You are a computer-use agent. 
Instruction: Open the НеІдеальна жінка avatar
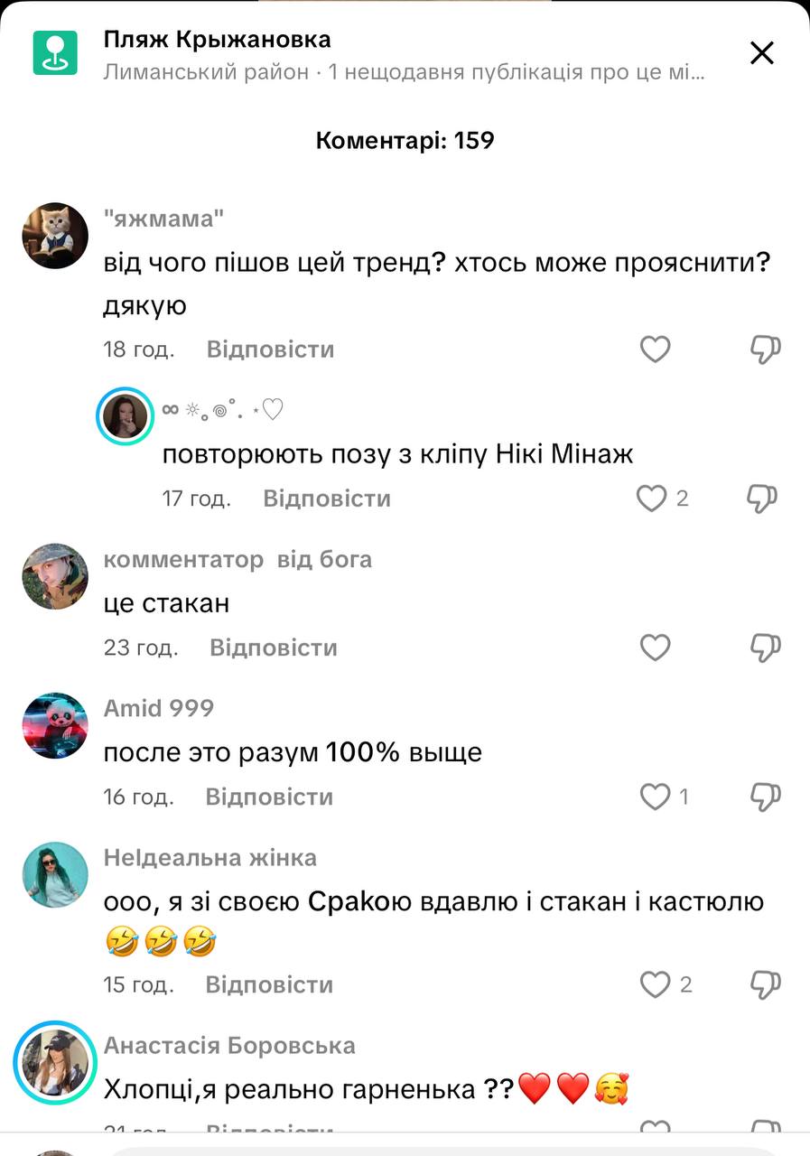[x=55, y=875]
